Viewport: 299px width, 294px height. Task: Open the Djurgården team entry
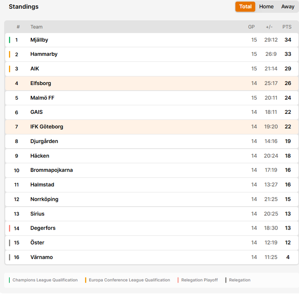point(152,141)
